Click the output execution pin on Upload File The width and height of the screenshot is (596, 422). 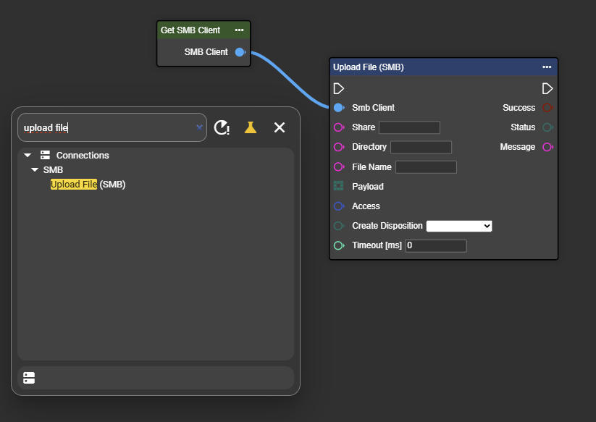click(x=547, y=88)
